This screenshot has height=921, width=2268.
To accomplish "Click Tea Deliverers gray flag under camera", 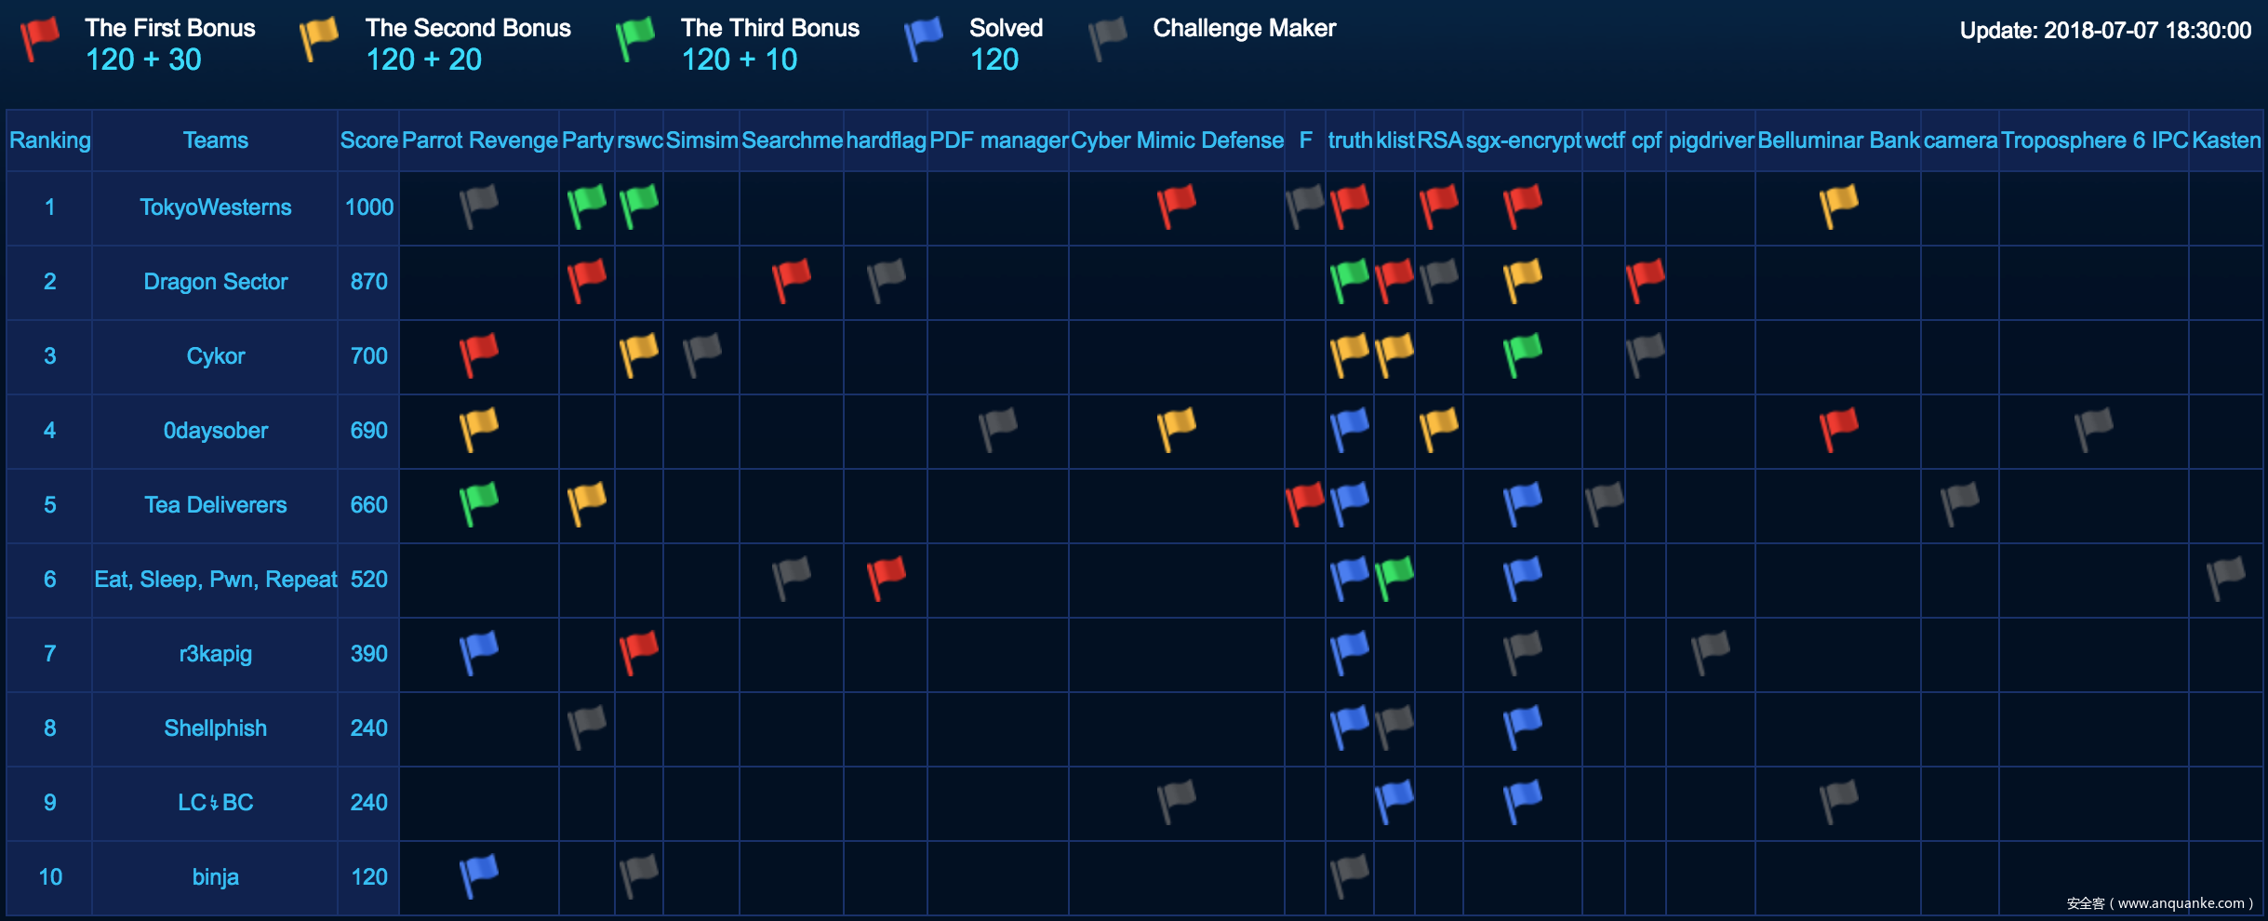I will (1960, 504).
